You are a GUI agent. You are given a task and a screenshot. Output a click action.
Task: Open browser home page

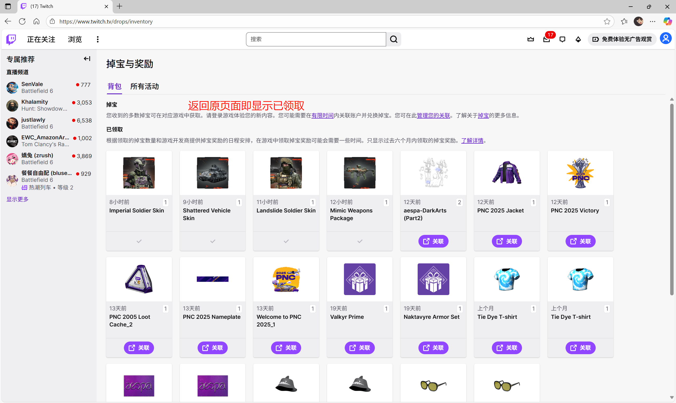pyautogui.click(x=36, y=21)
